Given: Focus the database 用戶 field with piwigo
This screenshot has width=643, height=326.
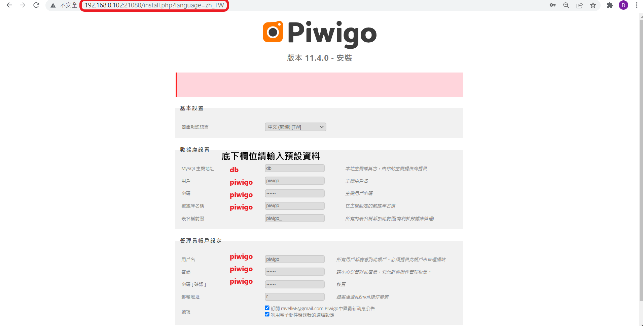Looking at the screenshot, I should click(x=294, y=181).
